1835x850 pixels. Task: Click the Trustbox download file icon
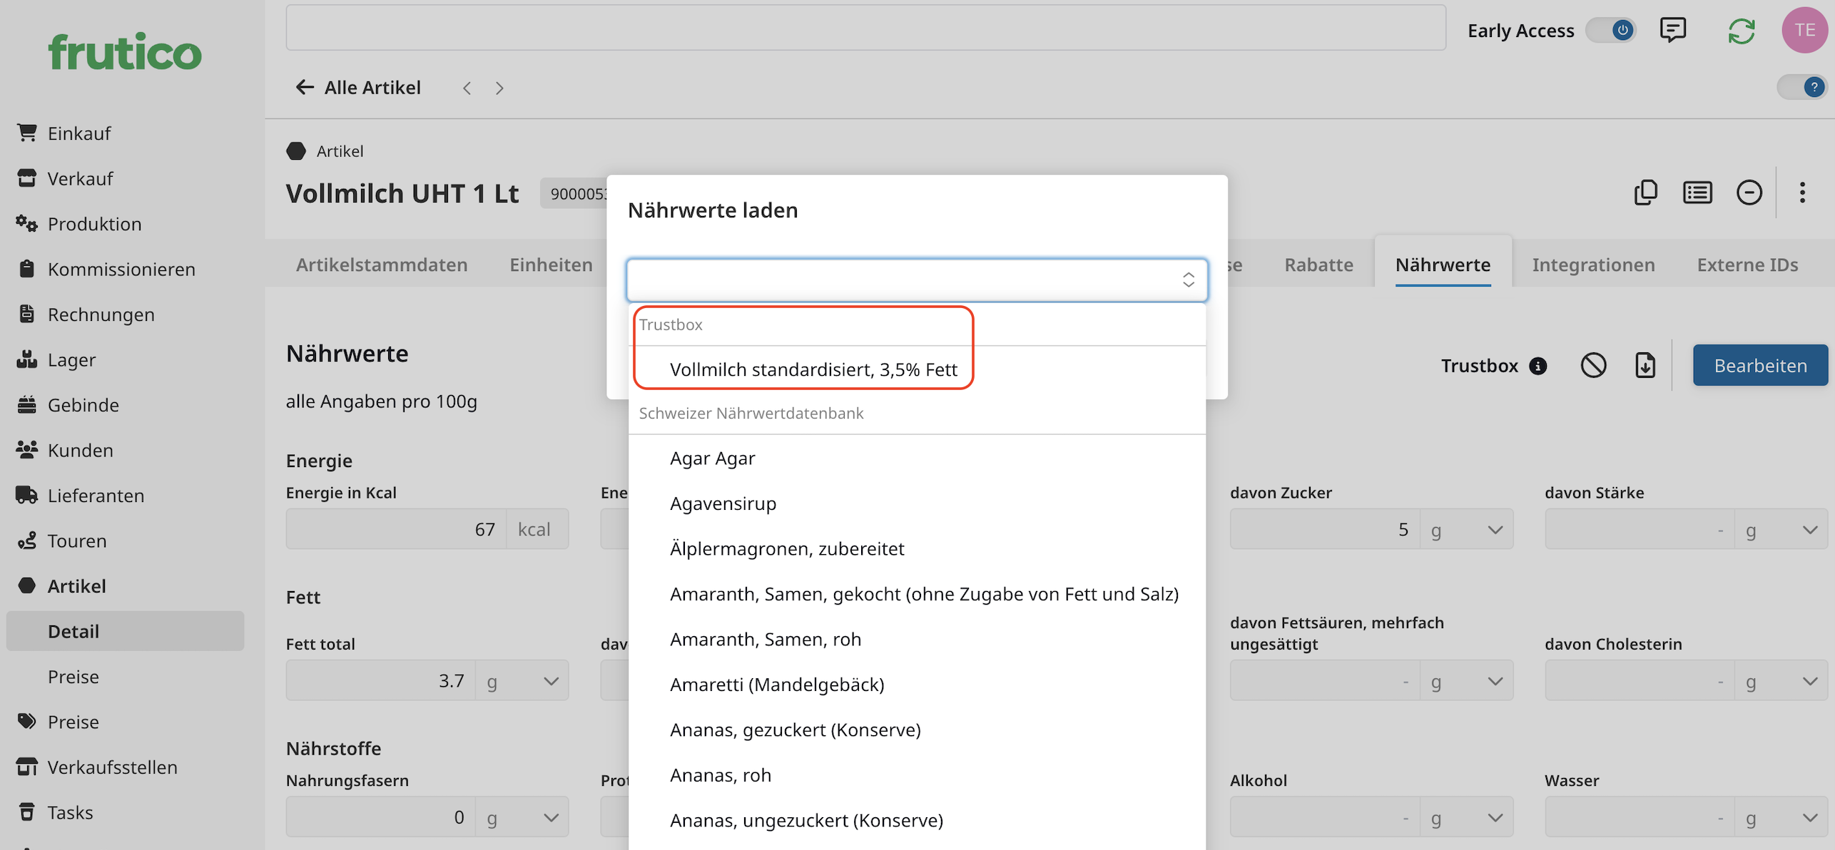1645,365
